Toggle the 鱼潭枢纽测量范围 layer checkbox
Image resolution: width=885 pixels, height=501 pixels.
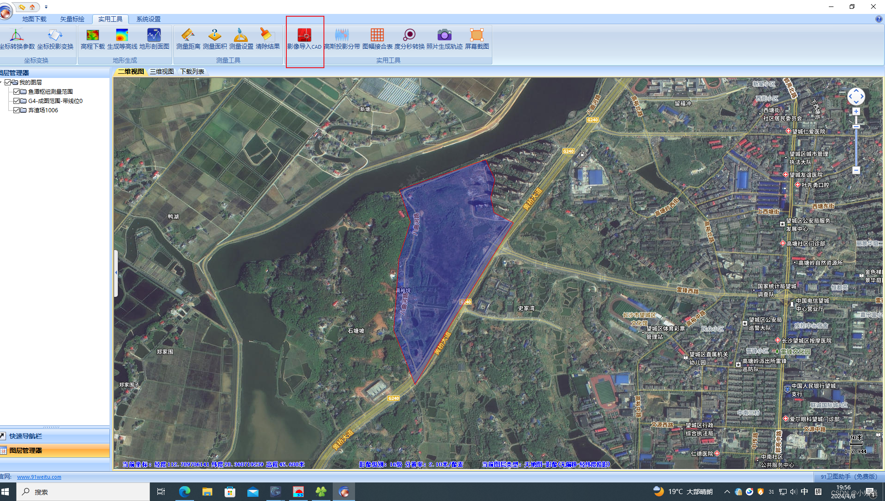[x=17, y=91]
